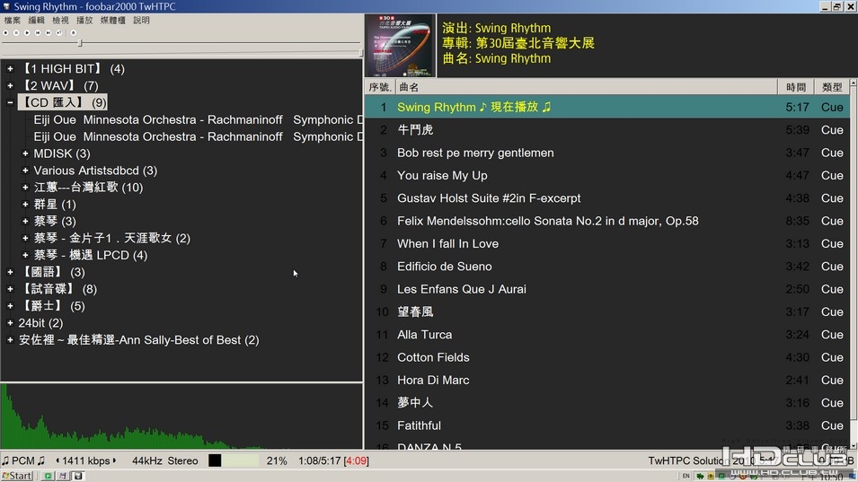The height and width of the screenshot is (482, 858).
Task: Select track Gustav Holst Suite #2in F-excerpt
Action: tap(607, 198)
